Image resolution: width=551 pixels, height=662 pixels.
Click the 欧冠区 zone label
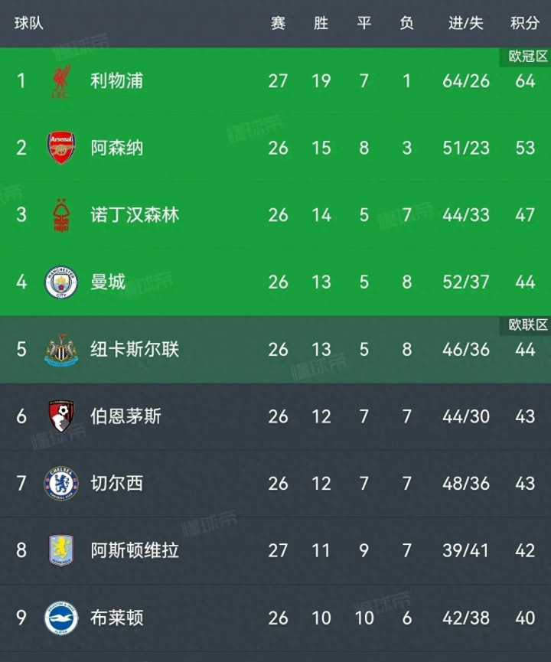point(527,56)
